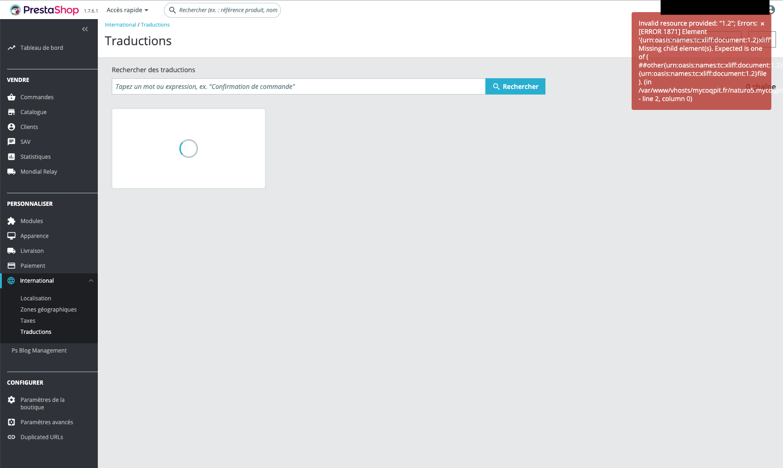Click the International menu label
Viewport: 783px width, 468px height.
(x=37, y=280)
